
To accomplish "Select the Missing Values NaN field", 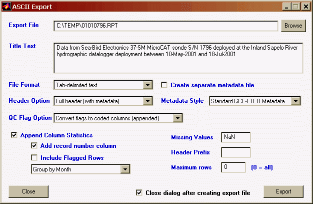I will [x=235, y=137].
